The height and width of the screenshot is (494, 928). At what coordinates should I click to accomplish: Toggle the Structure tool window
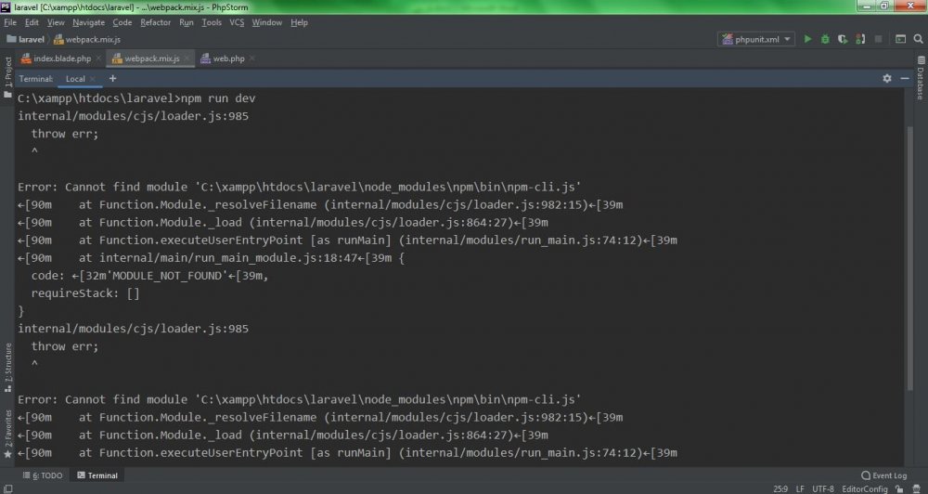click(x=7, y=364)
